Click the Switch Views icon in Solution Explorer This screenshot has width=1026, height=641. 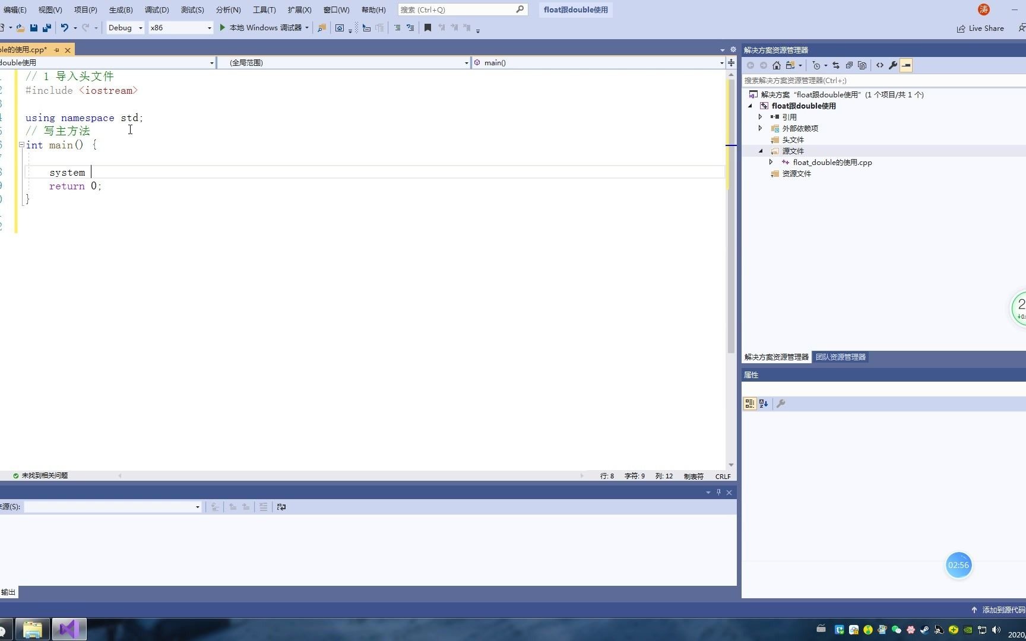(x=790, y=65)
